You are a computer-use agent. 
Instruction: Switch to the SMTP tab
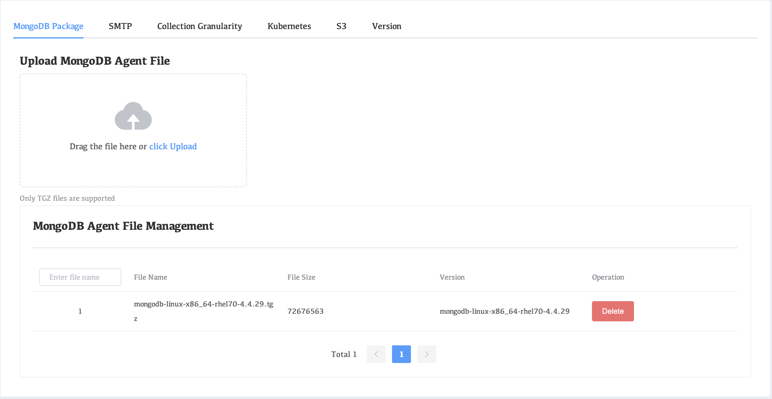click(x=120, y=27)
